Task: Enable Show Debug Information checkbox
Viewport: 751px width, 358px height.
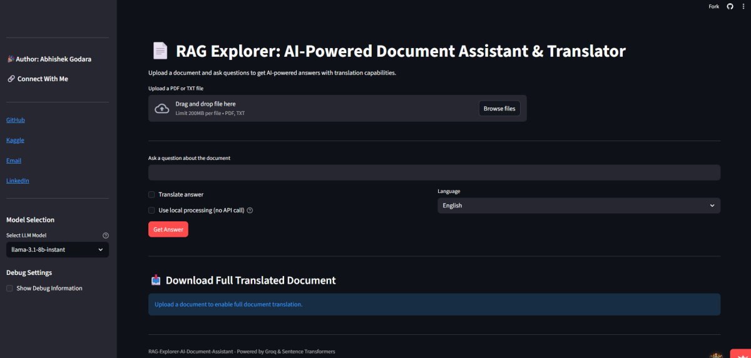Action: coord(9,288)
